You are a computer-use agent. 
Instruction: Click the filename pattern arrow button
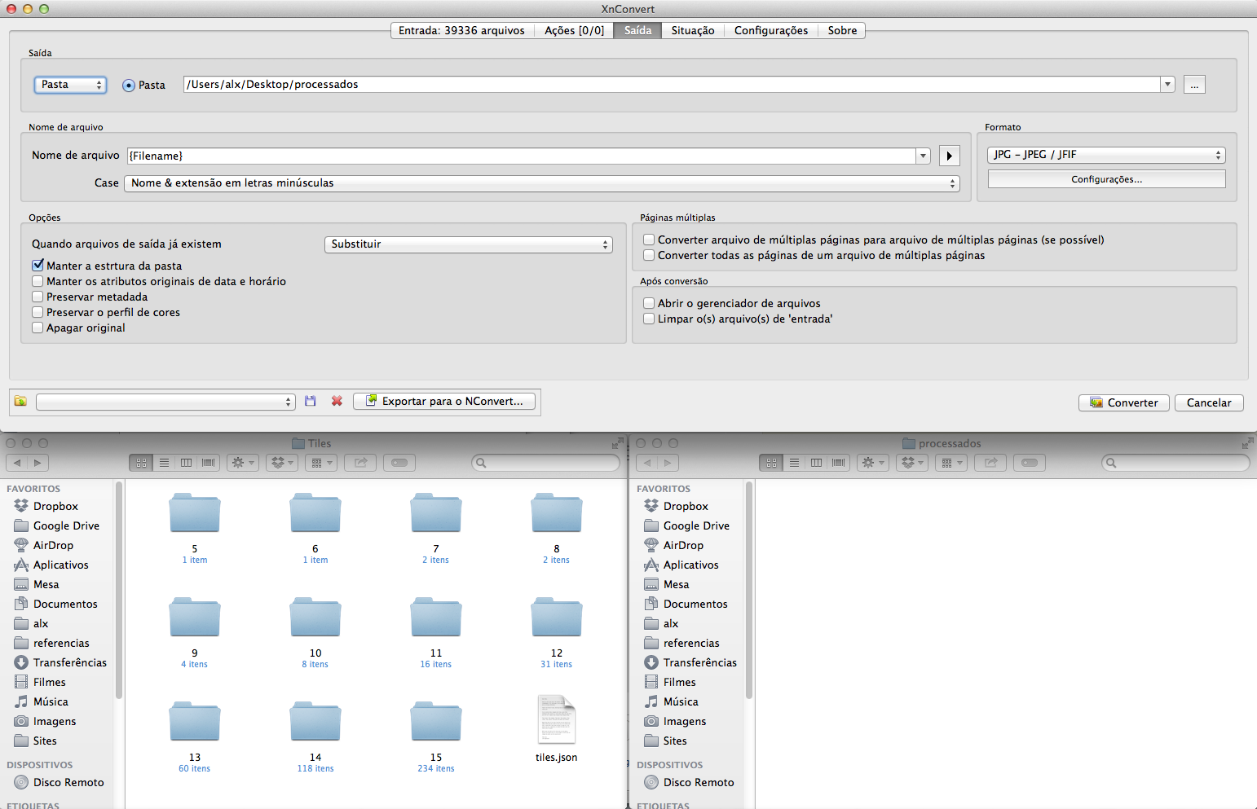click(x=949, y=156)
